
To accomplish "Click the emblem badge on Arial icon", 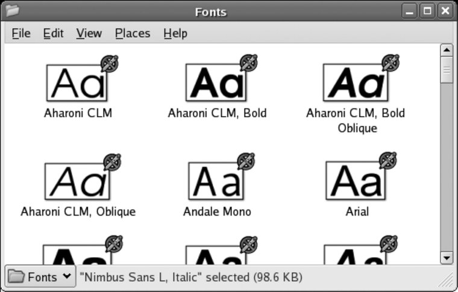I will click(x=387, y=160).
